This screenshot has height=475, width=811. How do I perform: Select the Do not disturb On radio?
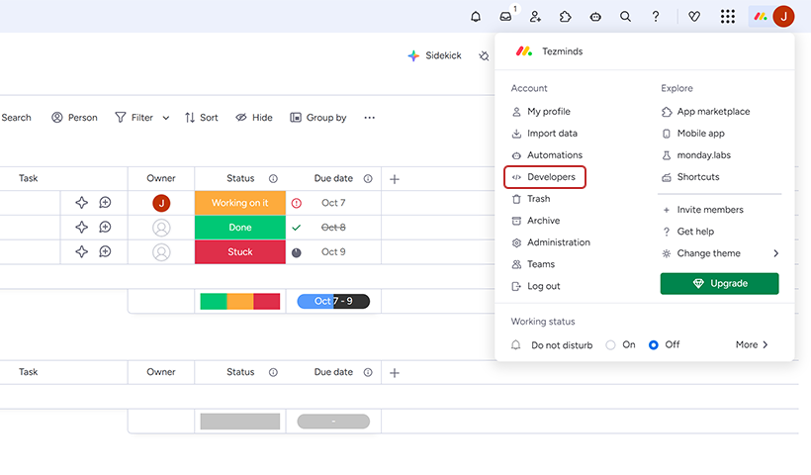(x=610, y=345)
